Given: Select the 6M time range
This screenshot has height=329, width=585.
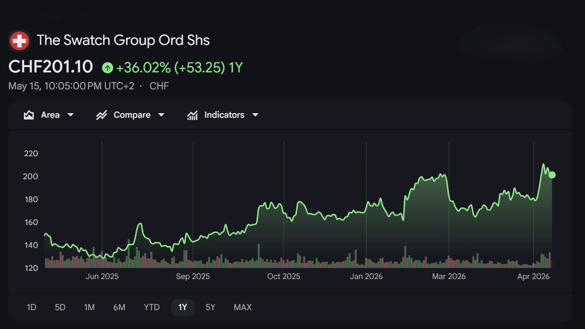Looking at the screenshot, I should point(119,307).
